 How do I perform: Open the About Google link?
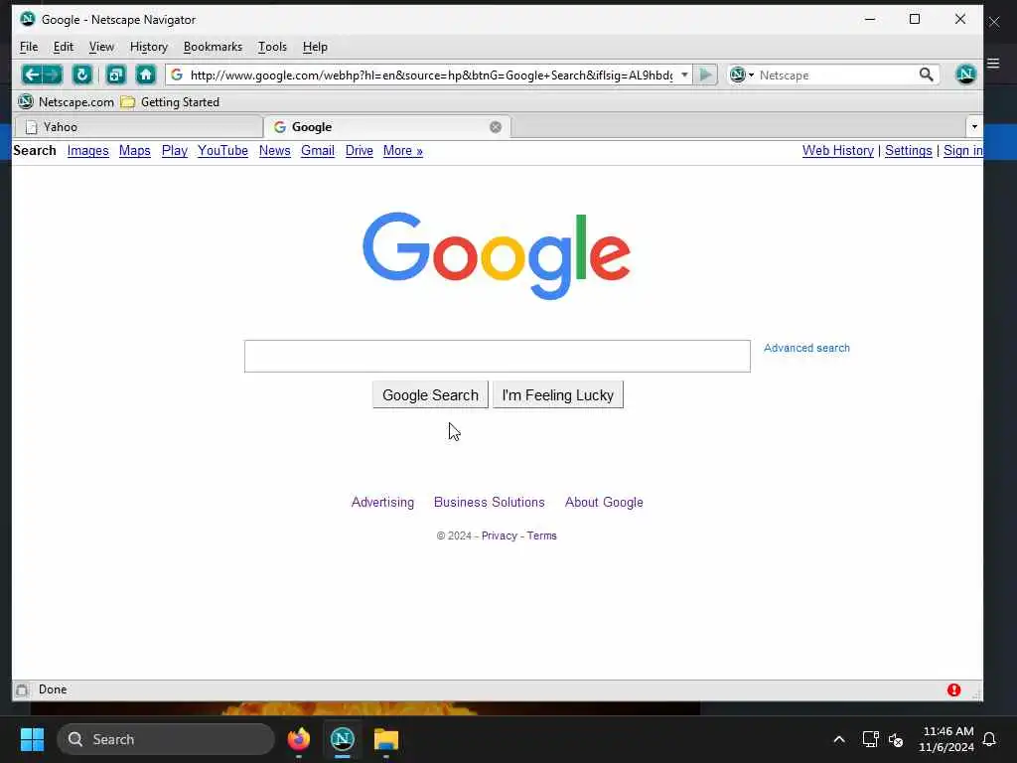[604, 502]
